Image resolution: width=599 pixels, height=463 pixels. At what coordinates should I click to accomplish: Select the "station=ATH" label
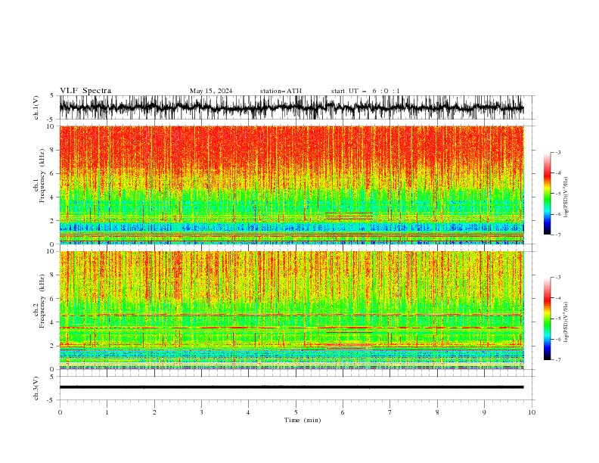(281, 91)
